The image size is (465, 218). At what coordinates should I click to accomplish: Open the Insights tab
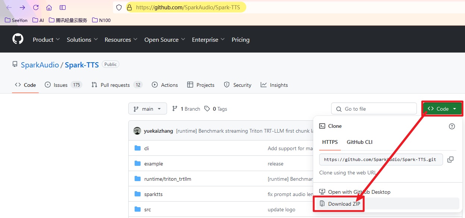[274, 85]
